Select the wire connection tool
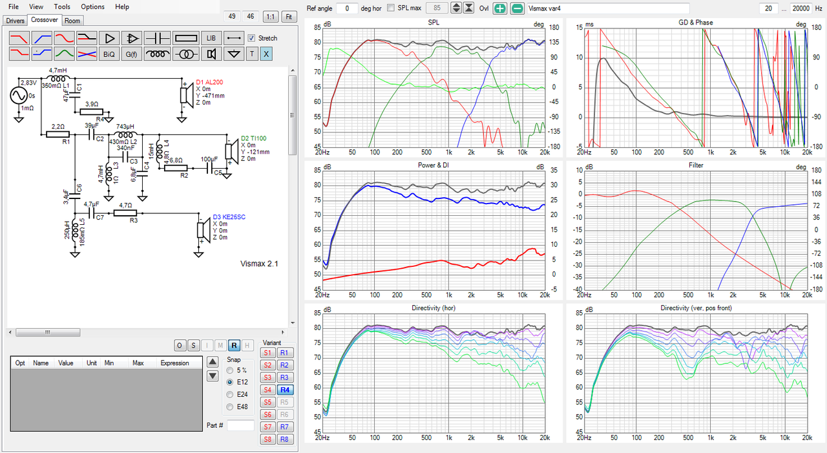 (x=233, y=37)
